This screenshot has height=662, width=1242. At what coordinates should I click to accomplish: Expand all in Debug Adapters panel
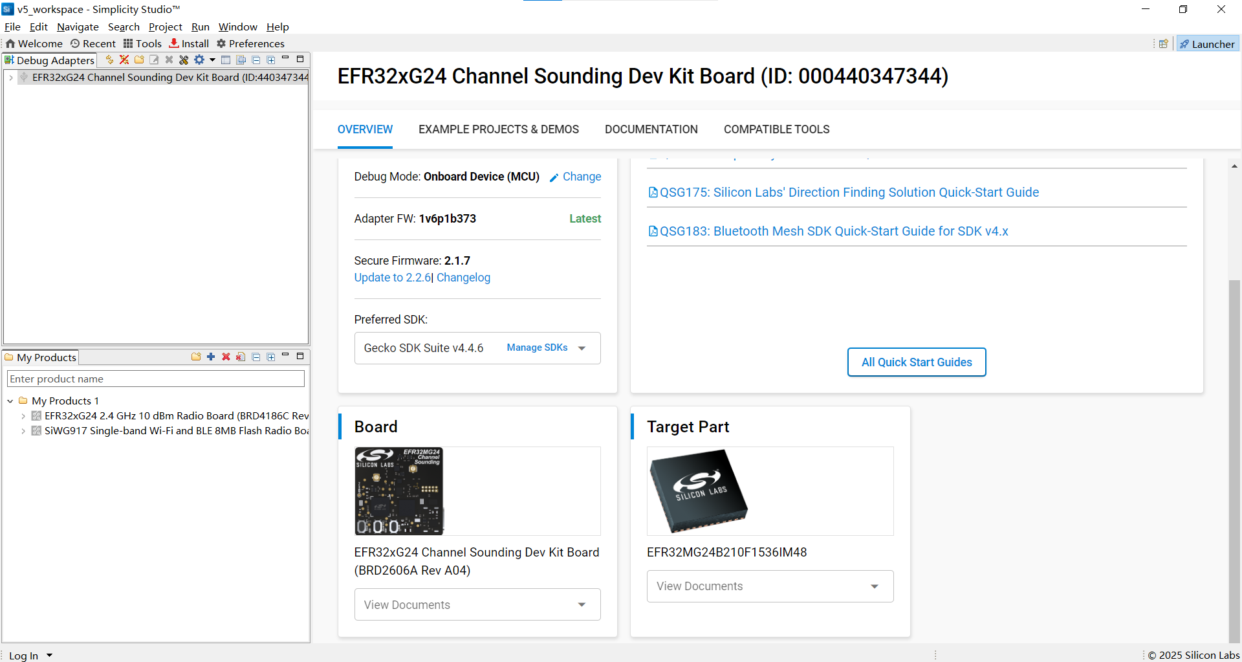(x=271, y=60)
